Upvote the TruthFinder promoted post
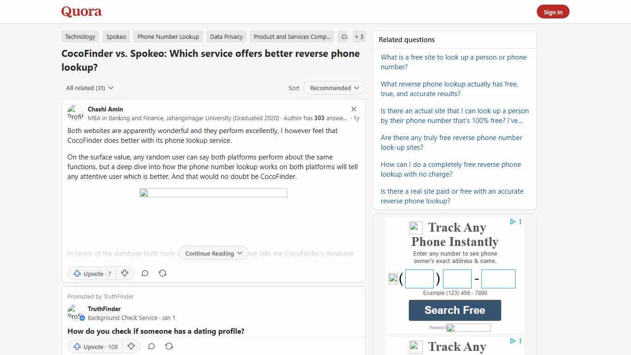Viewport: 631px width, 355px height. click(x=94, y=346)
